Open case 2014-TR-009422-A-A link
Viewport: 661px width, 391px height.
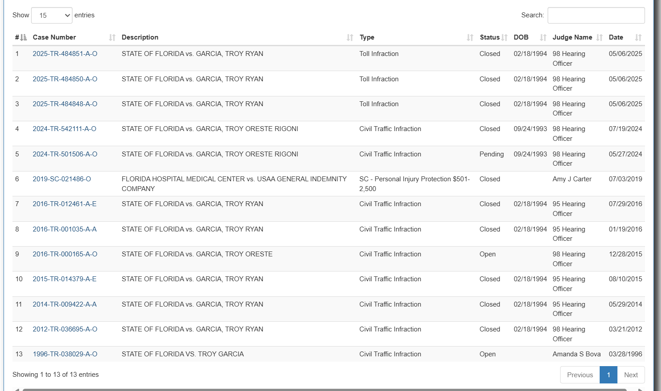pyautogui.click(x=64, y=304)
